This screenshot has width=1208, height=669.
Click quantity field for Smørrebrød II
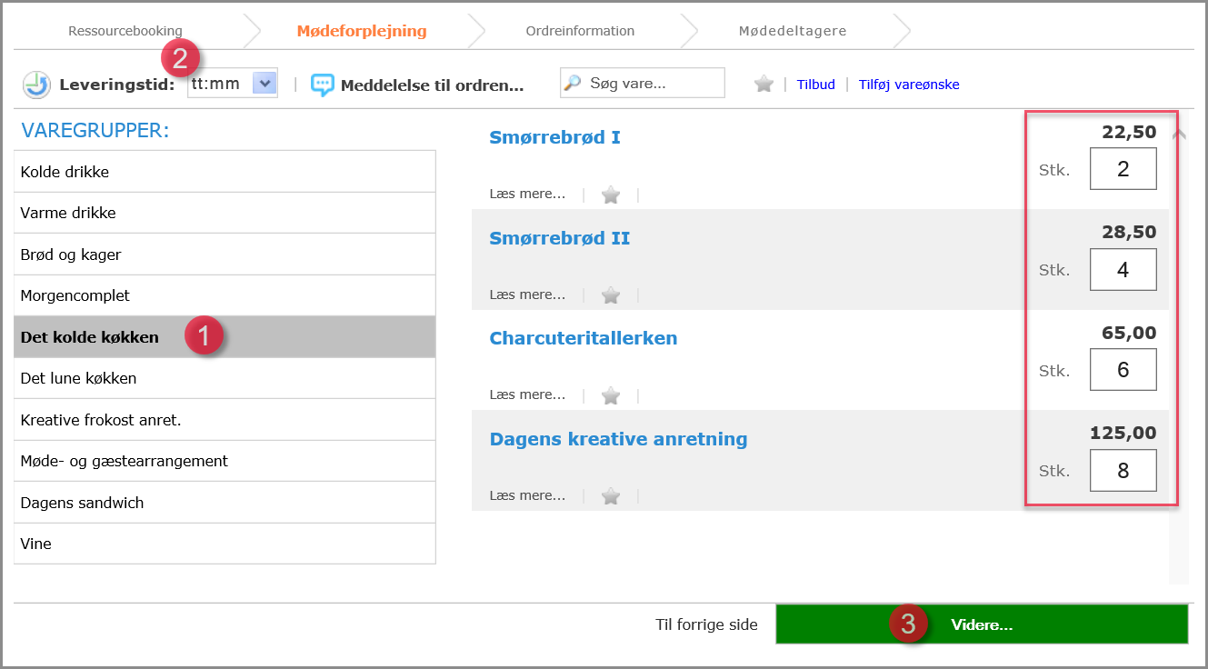point(1123,270)
